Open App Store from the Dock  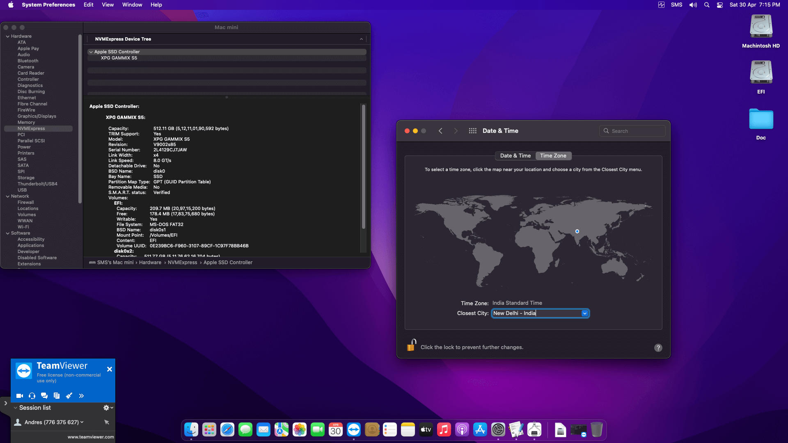(480, 429)
